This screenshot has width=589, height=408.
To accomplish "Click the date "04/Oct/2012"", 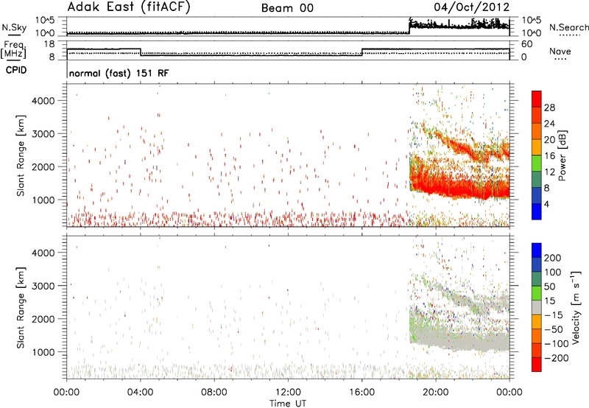I will pyautogui.click(x=472, y=7).
